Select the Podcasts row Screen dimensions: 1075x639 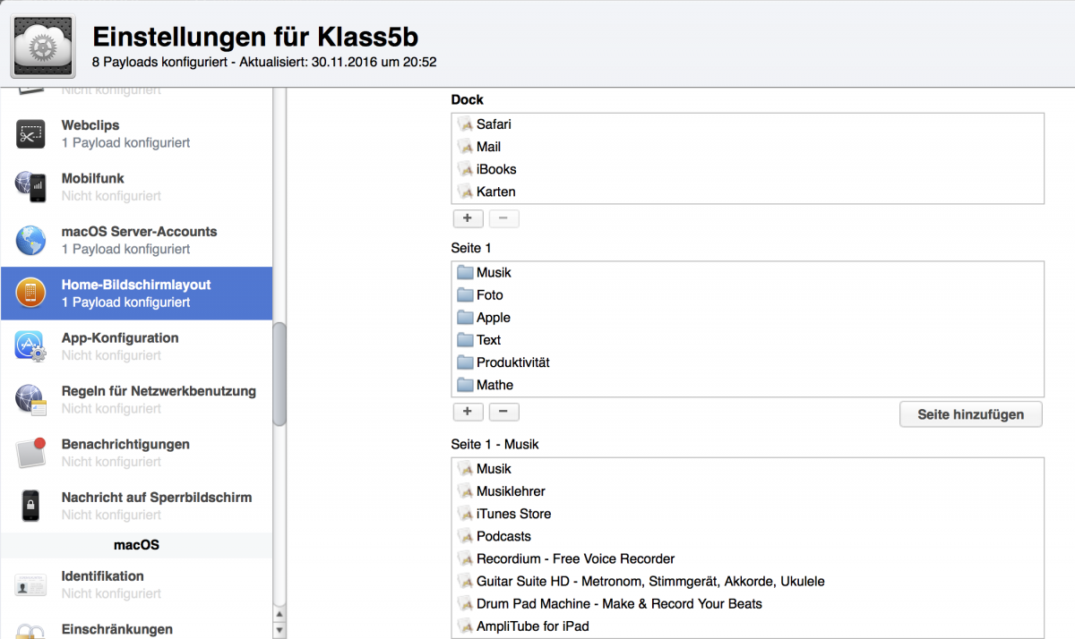[748, 536]
